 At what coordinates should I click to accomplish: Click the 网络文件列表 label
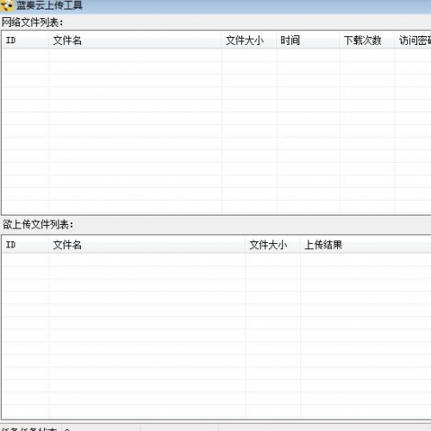click(32, 22)
